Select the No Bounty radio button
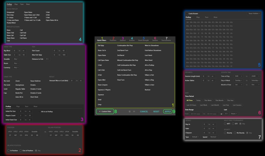265x156 pixels. [235, 133]
